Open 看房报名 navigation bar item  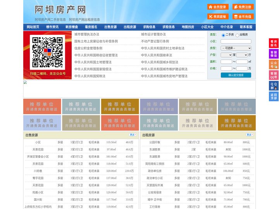pos(91,27)
